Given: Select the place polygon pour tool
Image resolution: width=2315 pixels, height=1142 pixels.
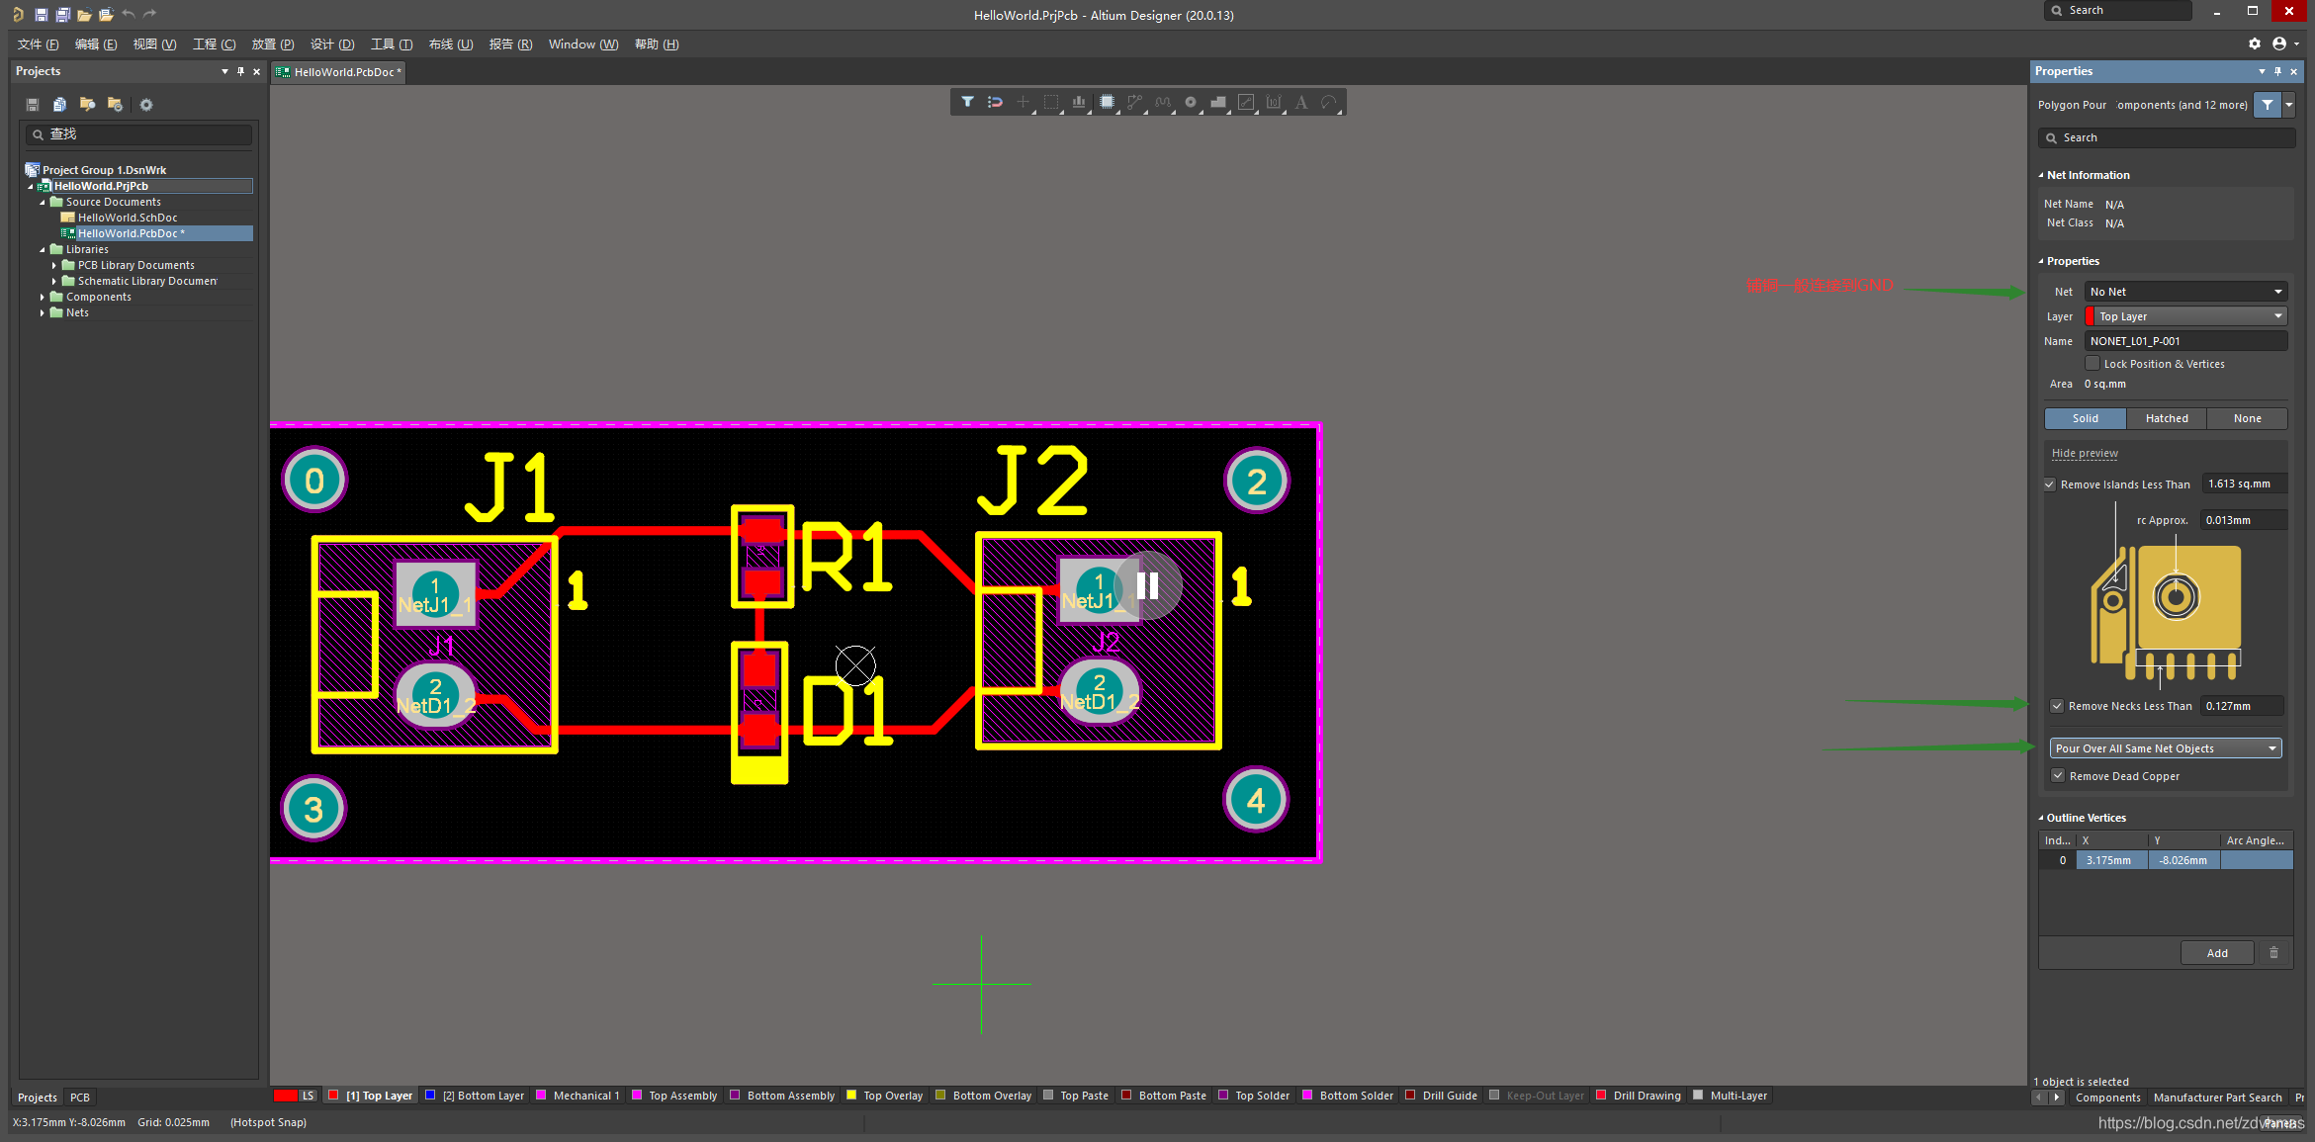Looking at the screenshot, I should click(1218, 102).
